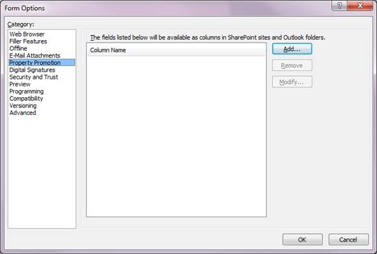Select the Advanced category
The height and width of the screenshot is (254, 377).
23,113
